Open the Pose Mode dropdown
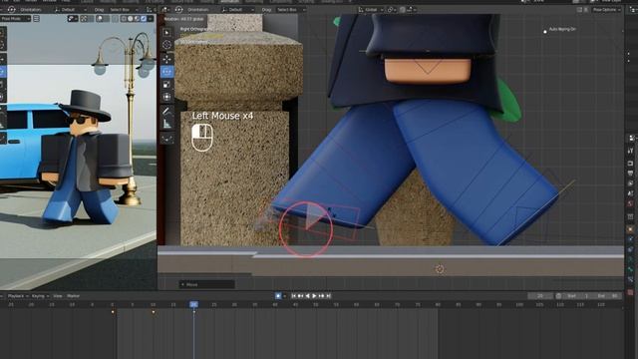 tap(16, 18)
